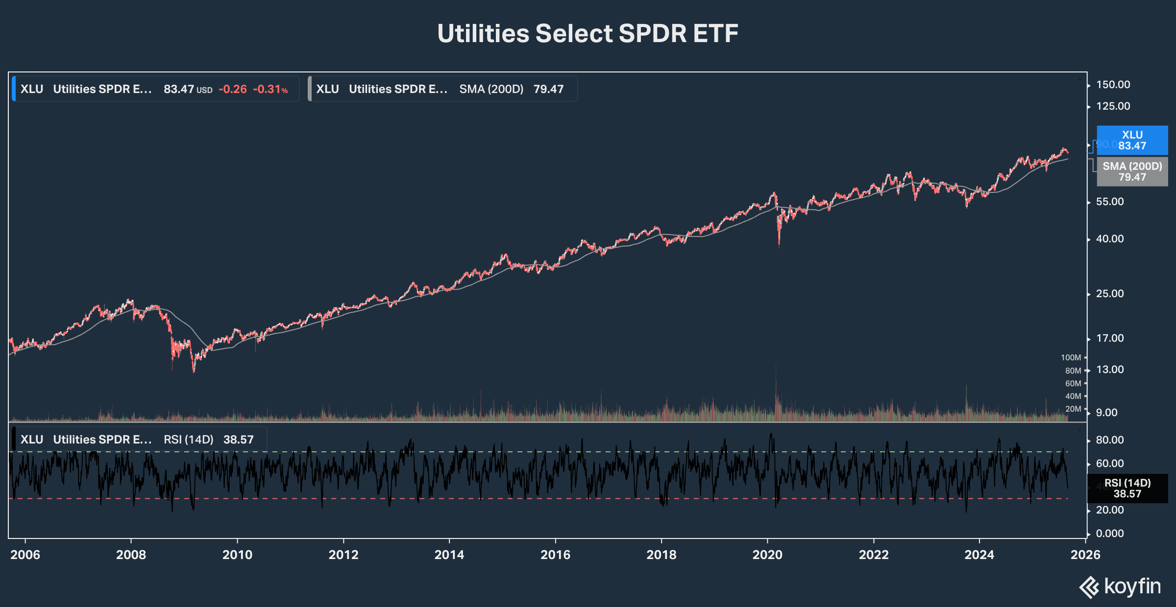Screen dimensions: 1176x607
Task: Click the 80.00 RSI axis label
Action: pos(1109,440)
